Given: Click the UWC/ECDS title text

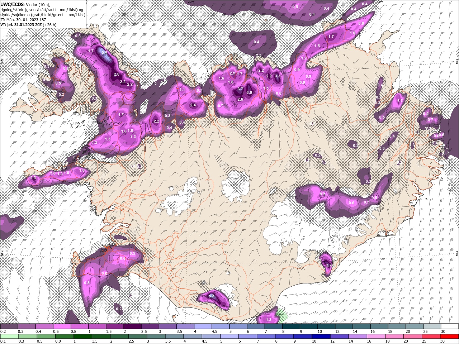Looking at the screenshot, I should tap(12, 4).
